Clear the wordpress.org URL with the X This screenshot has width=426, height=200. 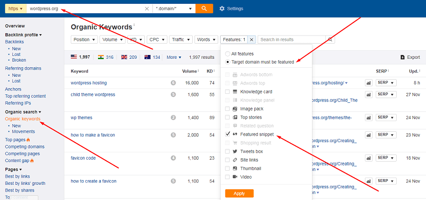pyautogui.click(x=147, y=9)
